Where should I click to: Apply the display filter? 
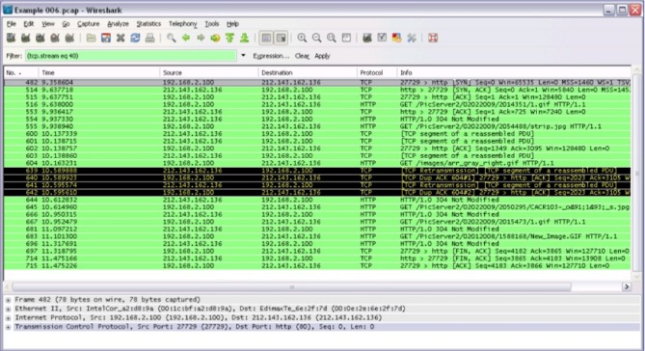(322, 56)
